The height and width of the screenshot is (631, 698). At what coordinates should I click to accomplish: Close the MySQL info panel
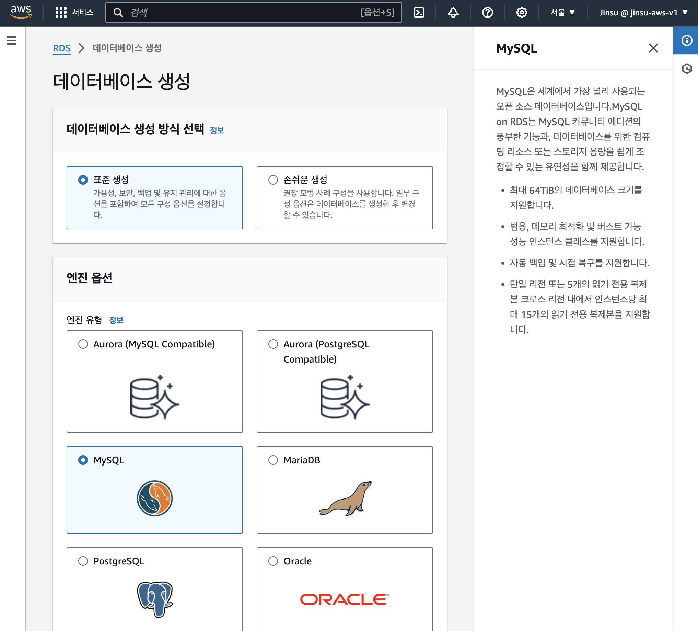pyautogui.click(x=653, y=48)
